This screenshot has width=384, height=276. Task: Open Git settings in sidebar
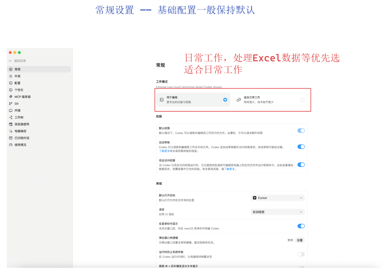39,104
